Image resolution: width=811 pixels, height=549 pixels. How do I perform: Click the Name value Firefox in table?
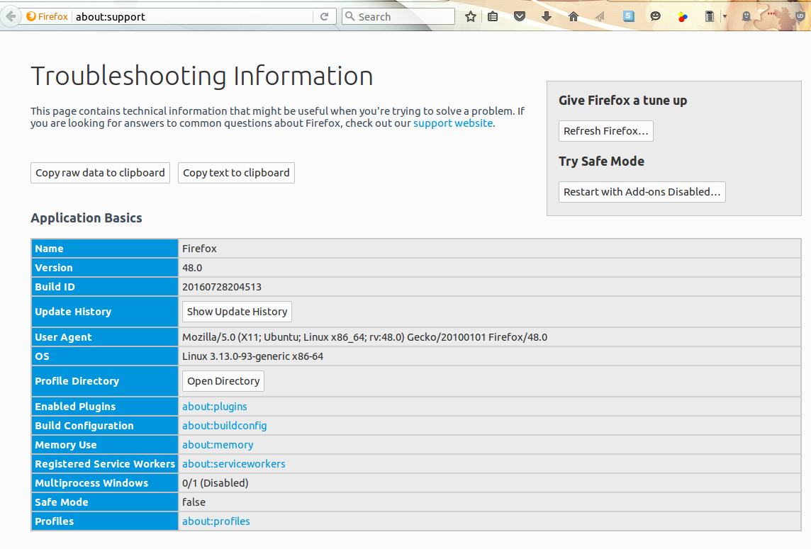click(199, 249)
